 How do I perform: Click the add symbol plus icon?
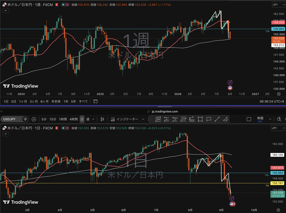point(34,119)
